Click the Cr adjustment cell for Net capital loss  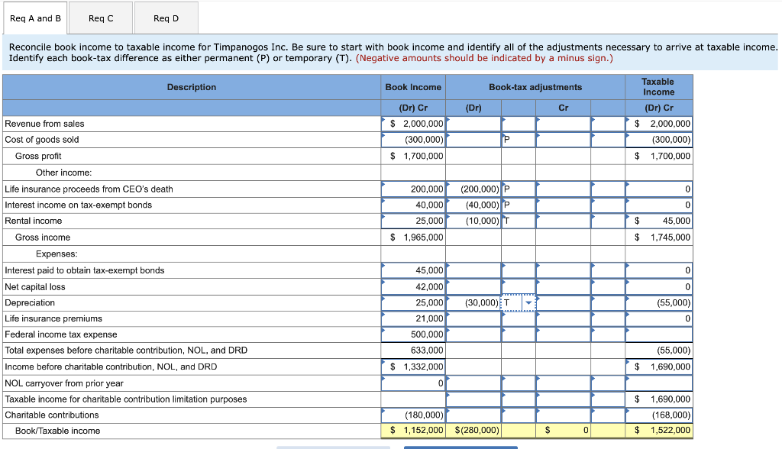click(x=563, y=286)
